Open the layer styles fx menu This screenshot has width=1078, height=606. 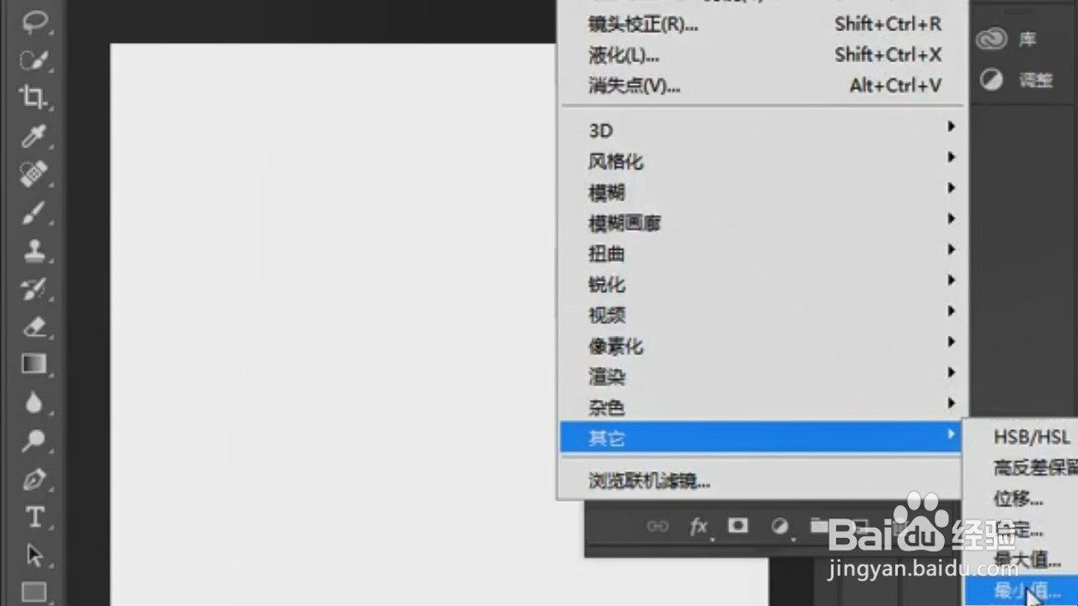697,526
